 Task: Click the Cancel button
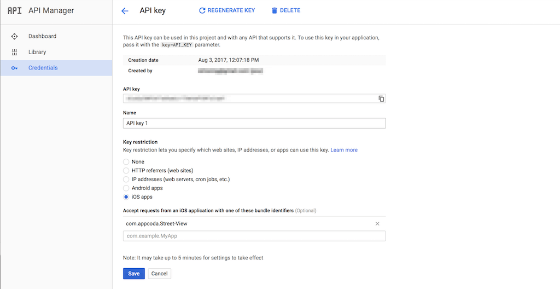[159, 274]
